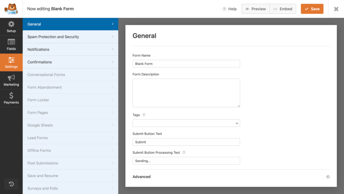Click the Tags tooltip question mark
Viewport: 344px width, 194px height.
pyautogui.click(x=144, y=115)
